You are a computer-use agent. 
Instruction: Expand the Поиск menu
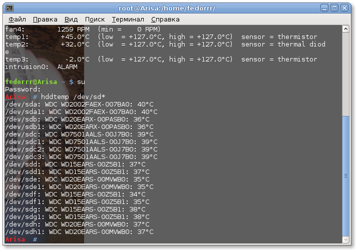click(x=95, y=19)
